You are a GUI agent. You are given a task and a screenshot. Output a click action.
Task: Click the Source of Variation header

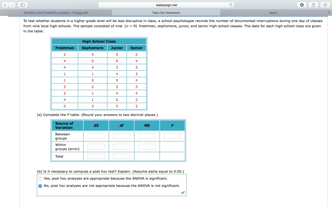click(67, 125)
